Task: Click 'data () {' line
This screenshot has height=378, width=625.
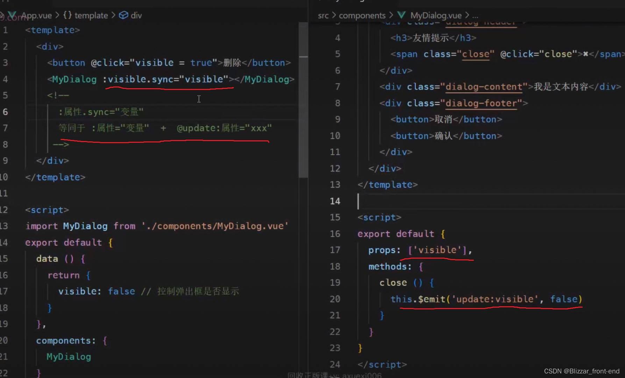Action: click(61, 259)
